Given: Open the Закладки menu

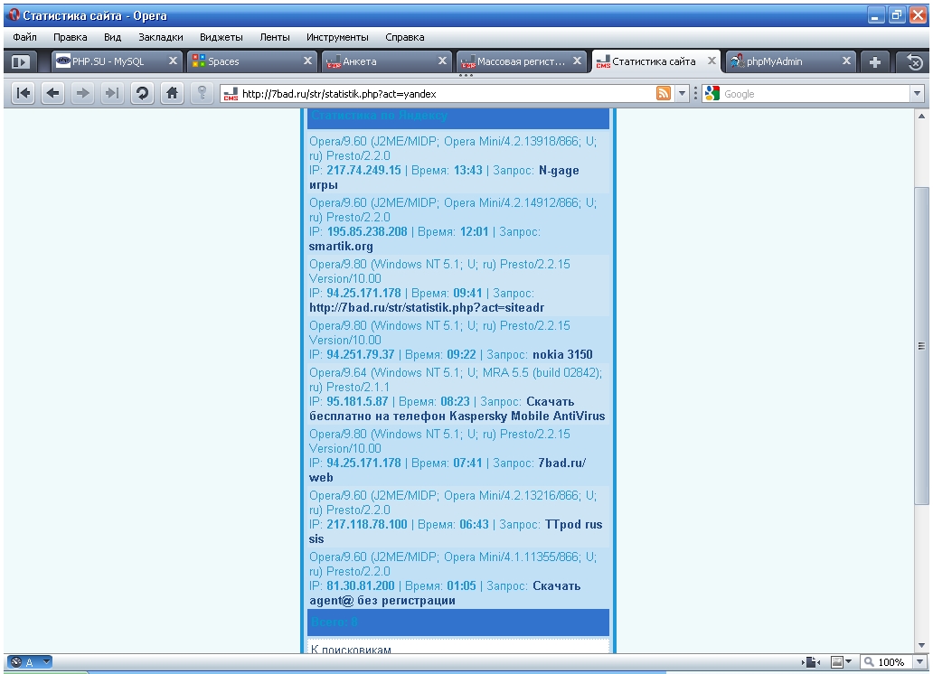Looking at the screenshot, I should point(161,37).
